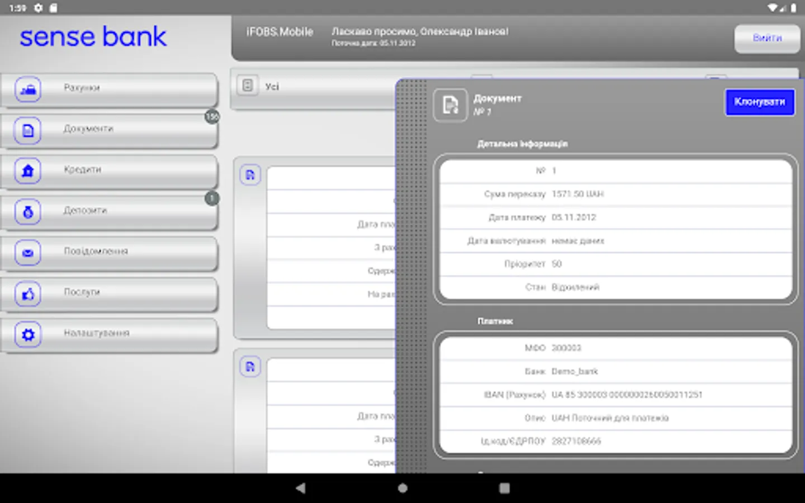
Task: Open the Документи menu item
Action: [110, 130]
